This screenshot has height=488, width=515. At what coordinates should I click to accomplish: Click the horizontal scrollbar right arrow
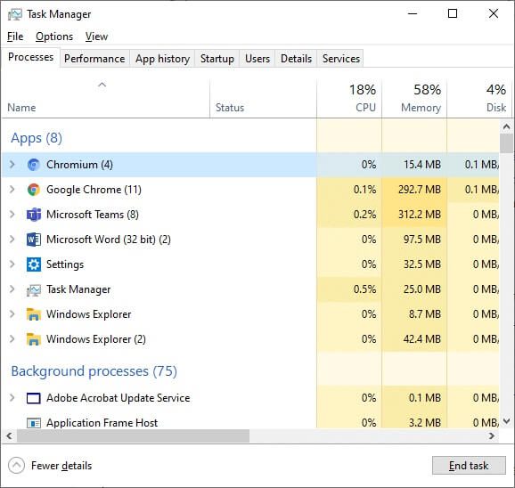tap(492, 435)
